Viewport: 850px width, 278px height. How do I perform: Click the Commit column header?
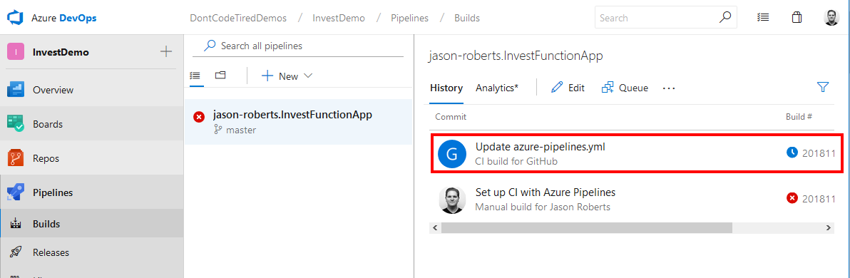451,117
